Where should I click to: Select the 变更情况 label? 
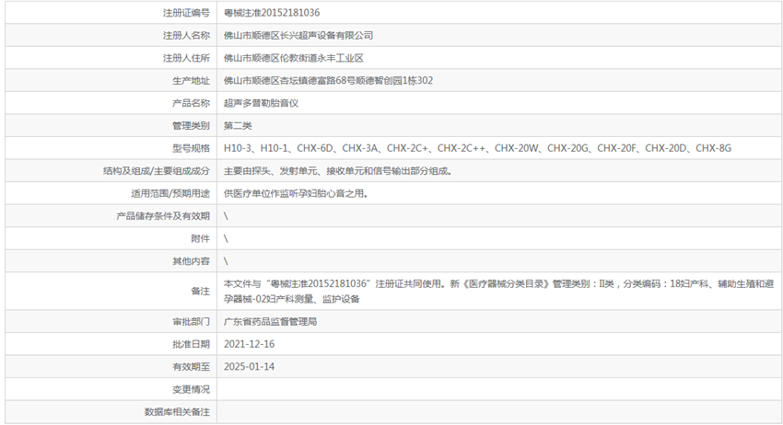(191, 390)
